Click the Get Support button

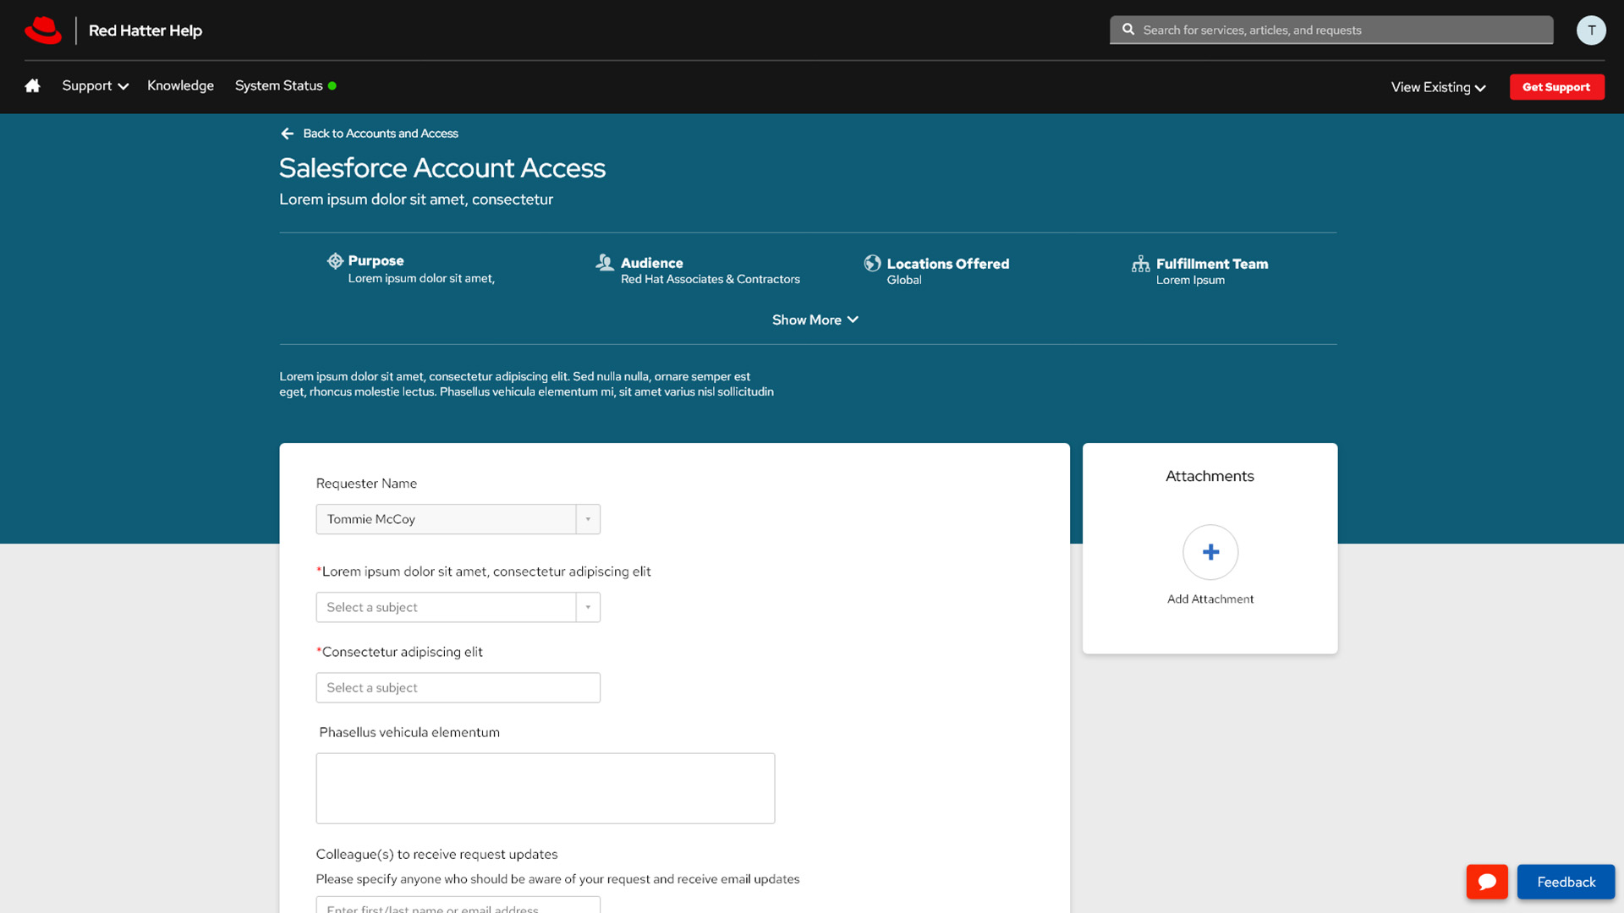(x=1556, y=87)
